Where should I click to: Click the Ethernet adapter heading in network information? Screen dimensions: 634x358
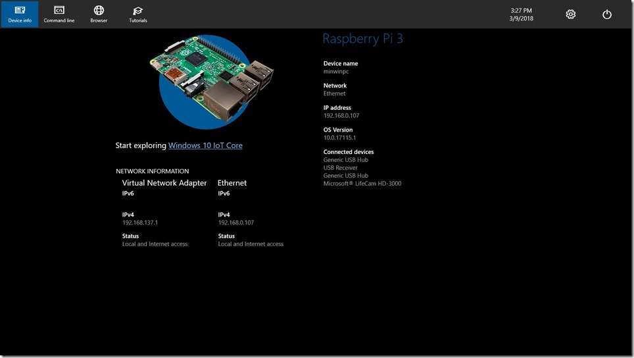(232, 183)
